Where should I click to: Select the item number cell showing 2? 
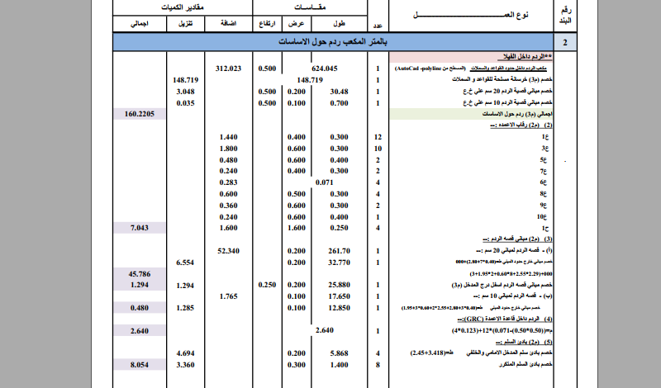pos(565,42)
